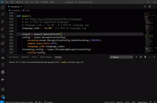Image resolution: width=157 pixels, height=103 pixels.
Task: Switch to the SQL CONSOLE panel tab
Action: pyautogui.click(x=14, y=57)
